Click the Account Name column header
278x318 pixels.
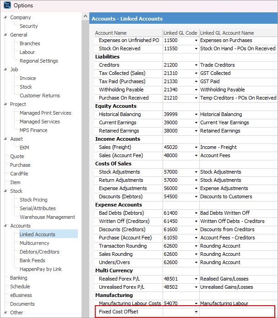pyautogui.click(x=129, y=33)
